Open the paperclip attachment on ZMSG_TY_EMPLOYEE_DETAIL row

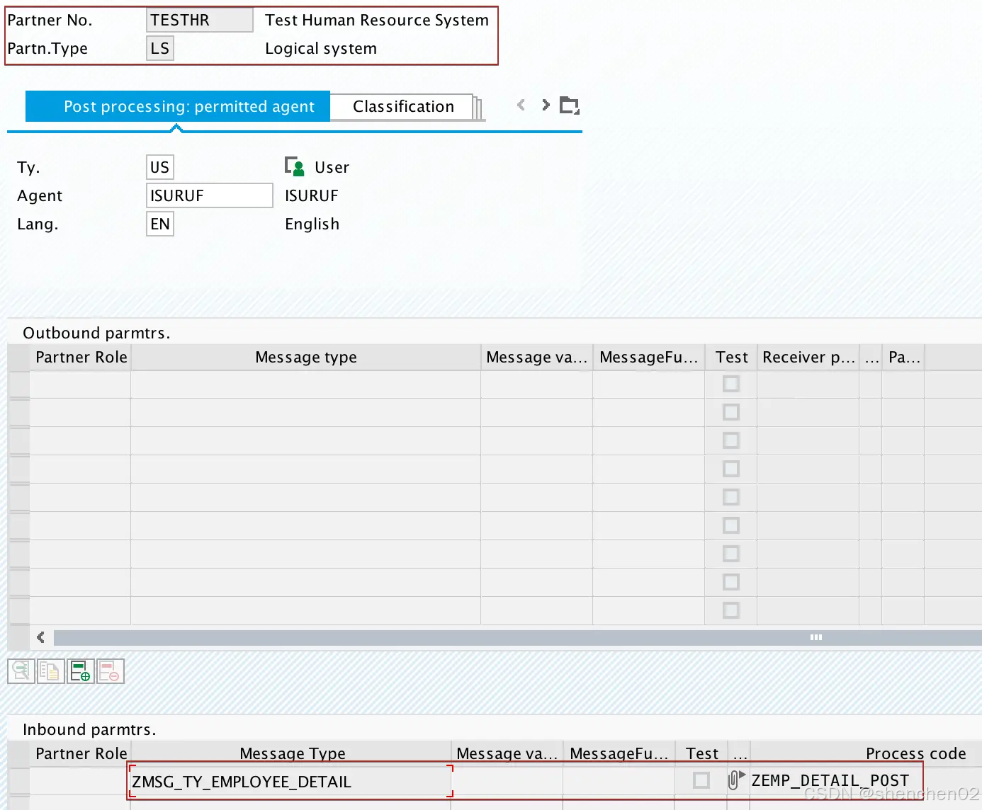733,780
